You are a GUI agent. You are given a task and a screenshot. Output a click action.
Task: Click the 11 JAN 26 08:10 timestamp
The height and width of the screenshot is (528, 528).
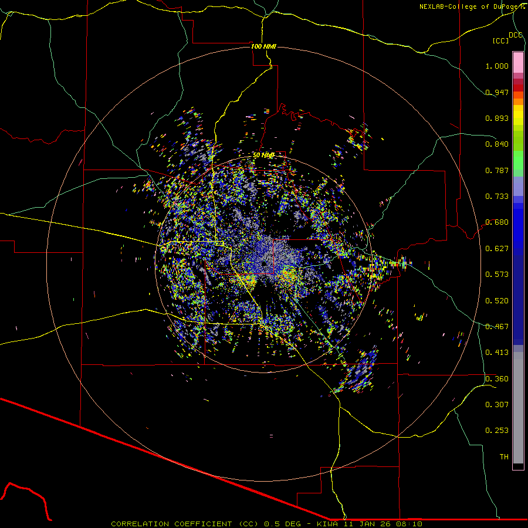(382, 524)
